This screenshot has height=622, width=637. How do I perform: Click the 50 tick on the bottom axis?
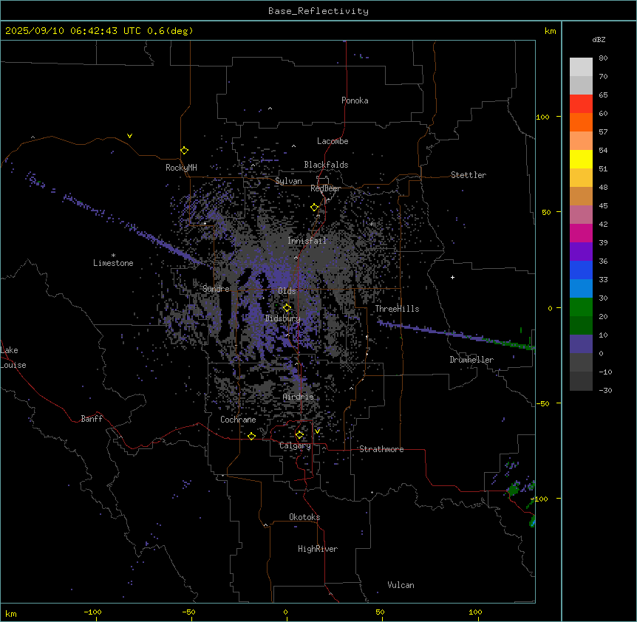click(380, 612)
